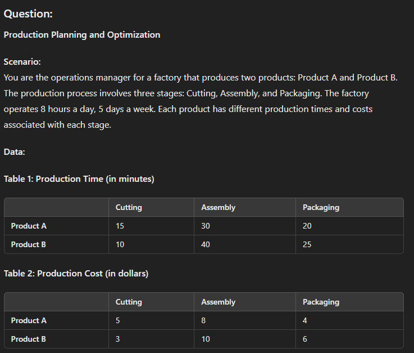
Task: Click the "Data:" label
Action: click(15, 151)
